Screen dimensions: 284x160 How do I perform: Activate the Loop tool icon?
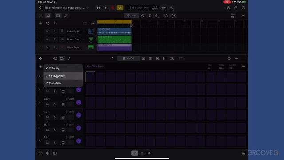(x=143, y=16)
